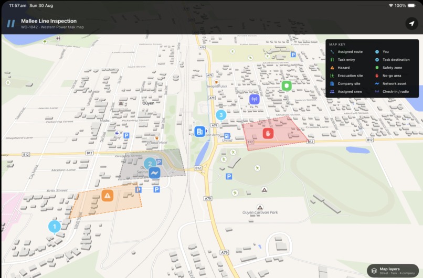This screenshot has width=423, height=278.
Task: Tap the purple check-in radio marker
Action: point(254,100)
